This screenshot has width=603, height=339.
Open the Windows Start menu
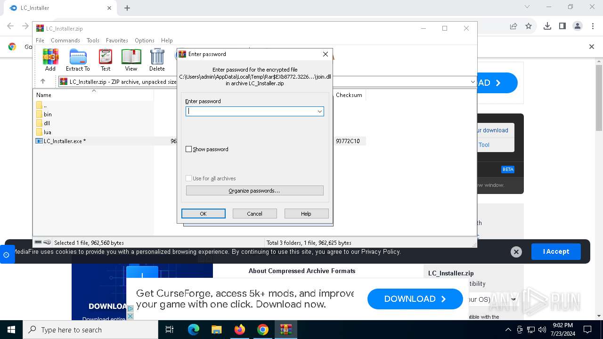[11, 330]
